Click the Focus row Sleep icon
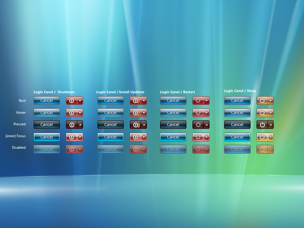Viewport: 304px width, 228px height. [x=262, y=137]
